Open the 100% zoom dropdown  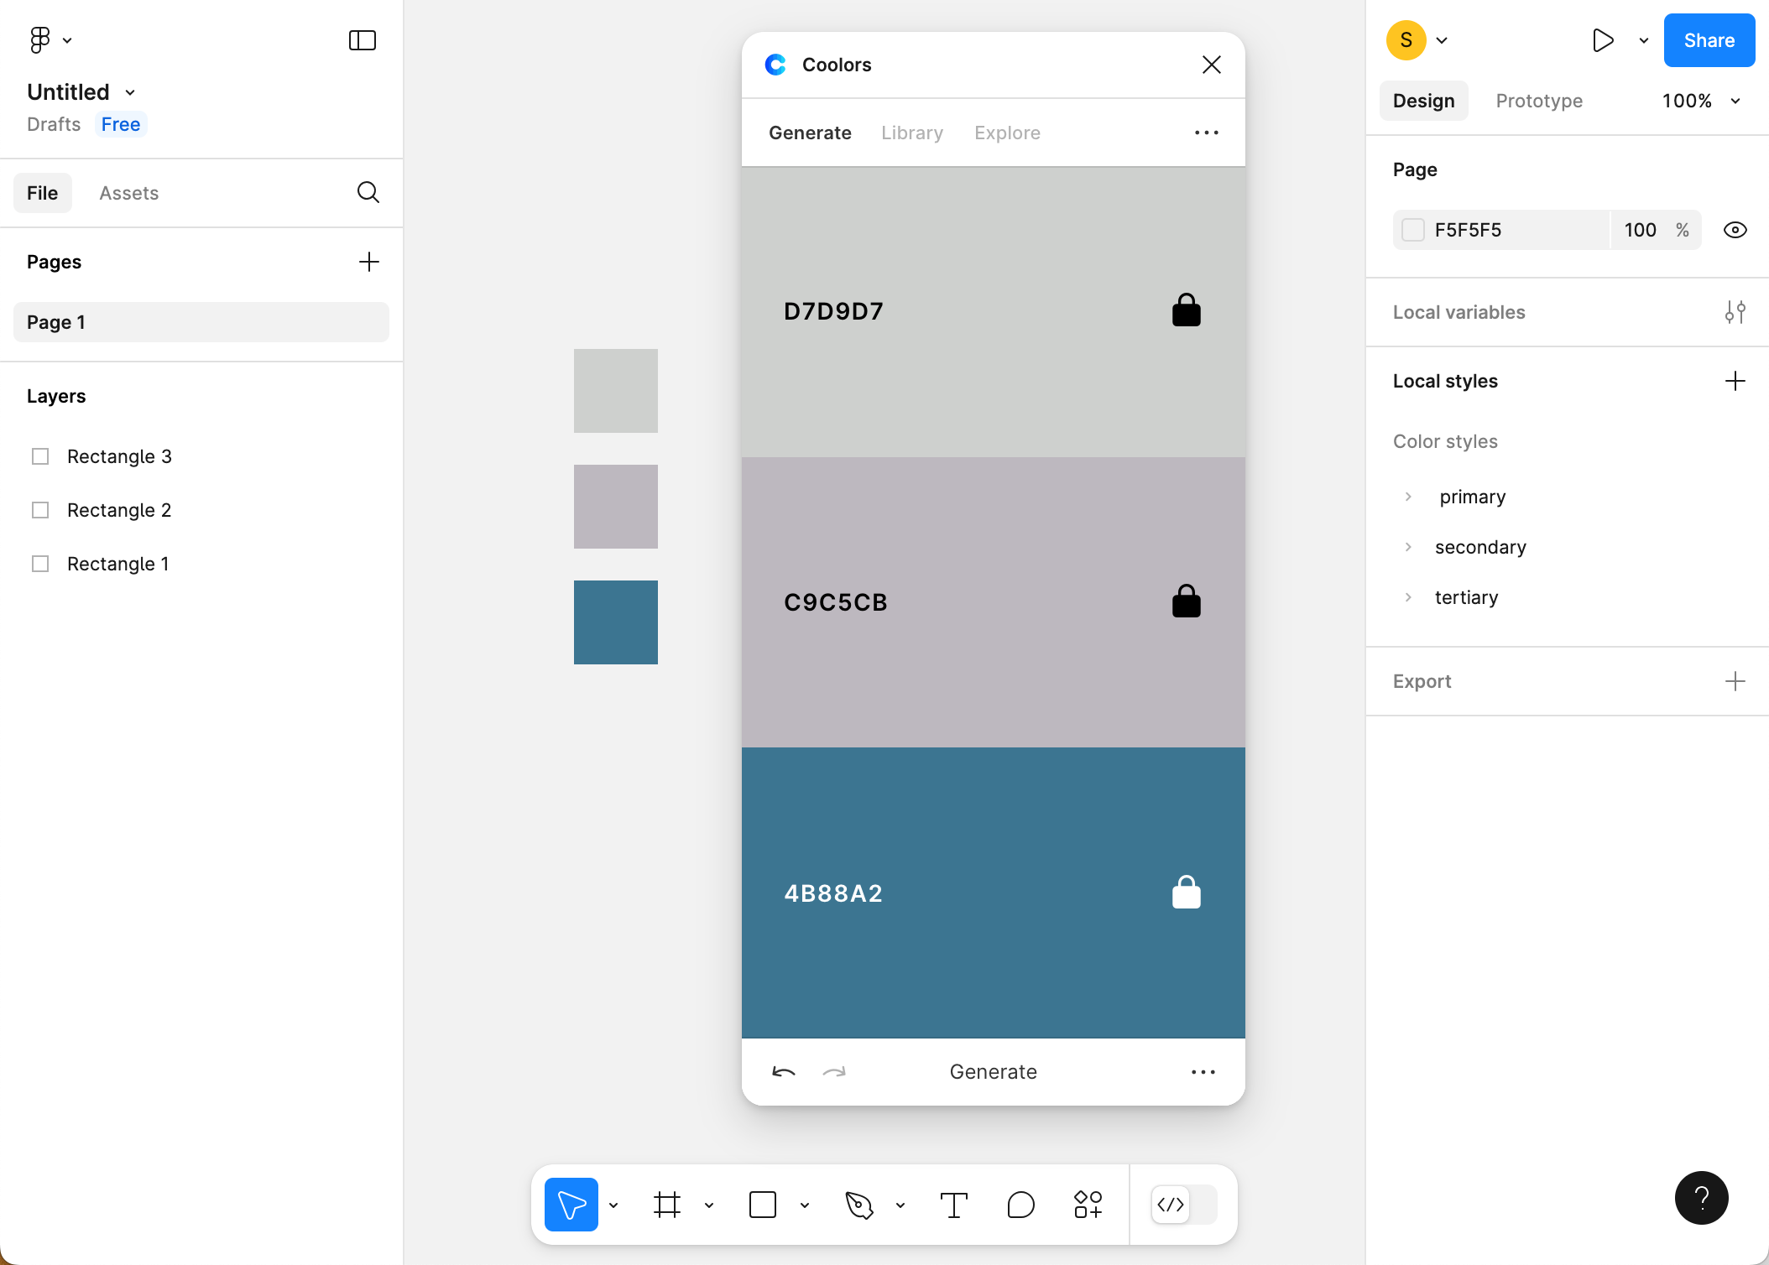point(1700,101)
